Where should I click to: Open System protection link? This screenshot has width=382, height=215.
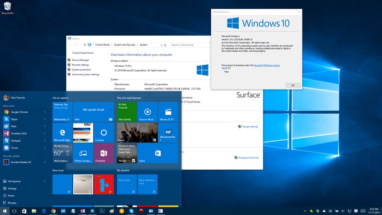pos(81,70)
